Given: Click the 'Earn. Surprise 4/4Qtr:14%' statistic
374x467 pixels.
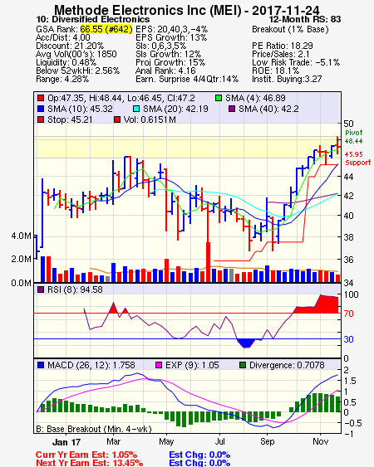Looking at the screenshot, I should point(187,80).
